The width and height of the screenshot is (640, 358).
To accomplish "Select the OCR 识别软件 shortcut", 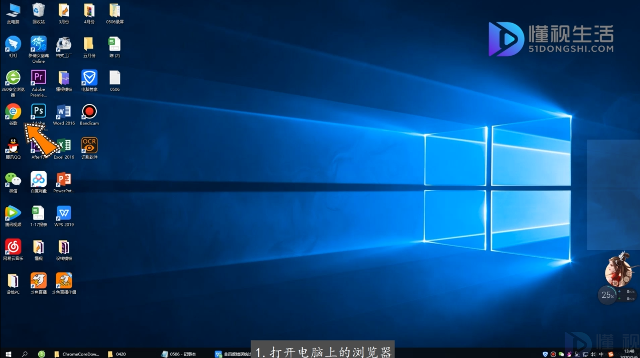I will point(89,148).
